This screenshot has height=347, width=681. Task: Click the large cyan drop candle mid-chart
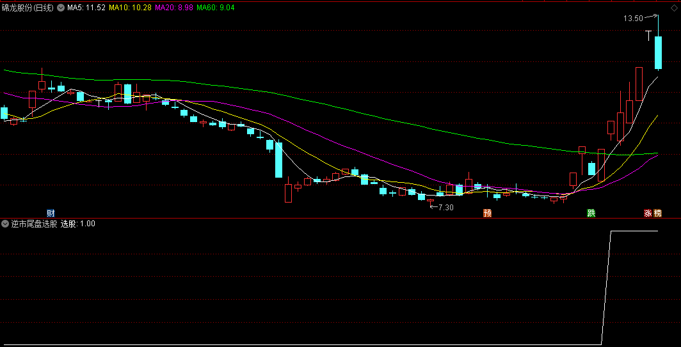tap(278, 160)
